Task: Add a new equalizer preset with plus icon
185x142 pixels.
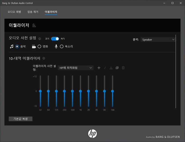Action: pyautogui.click(x=99, y=68)
